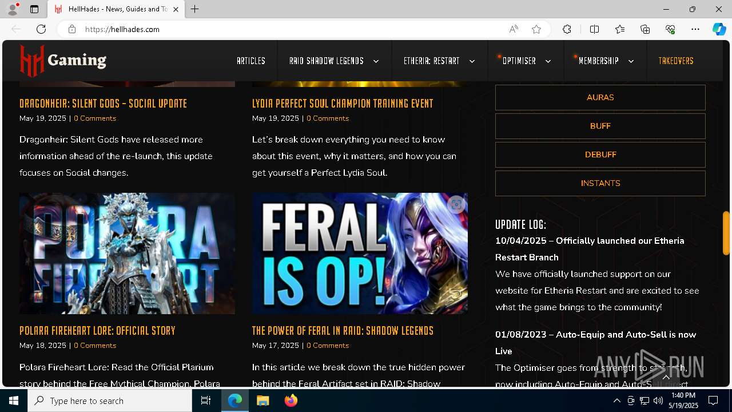Open Lydia Perfect Soul Champion Training Event

point(343,104)
